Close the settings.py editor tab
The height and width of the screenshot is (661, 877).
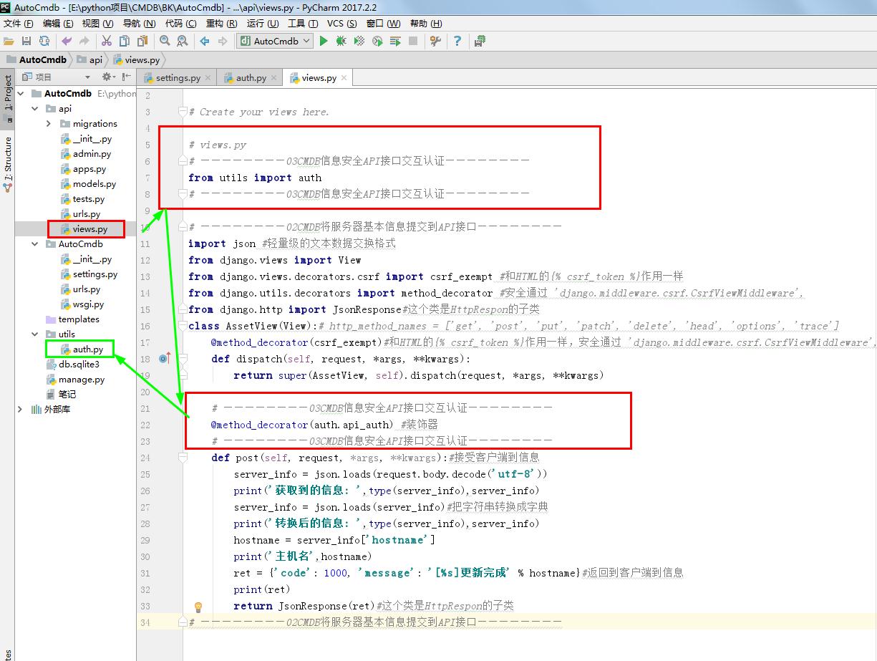(x=208, y=78)
